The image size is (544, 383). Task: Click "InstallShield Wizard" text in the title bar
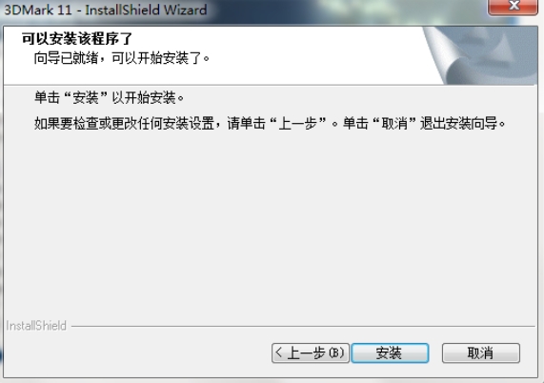[146, 10]
